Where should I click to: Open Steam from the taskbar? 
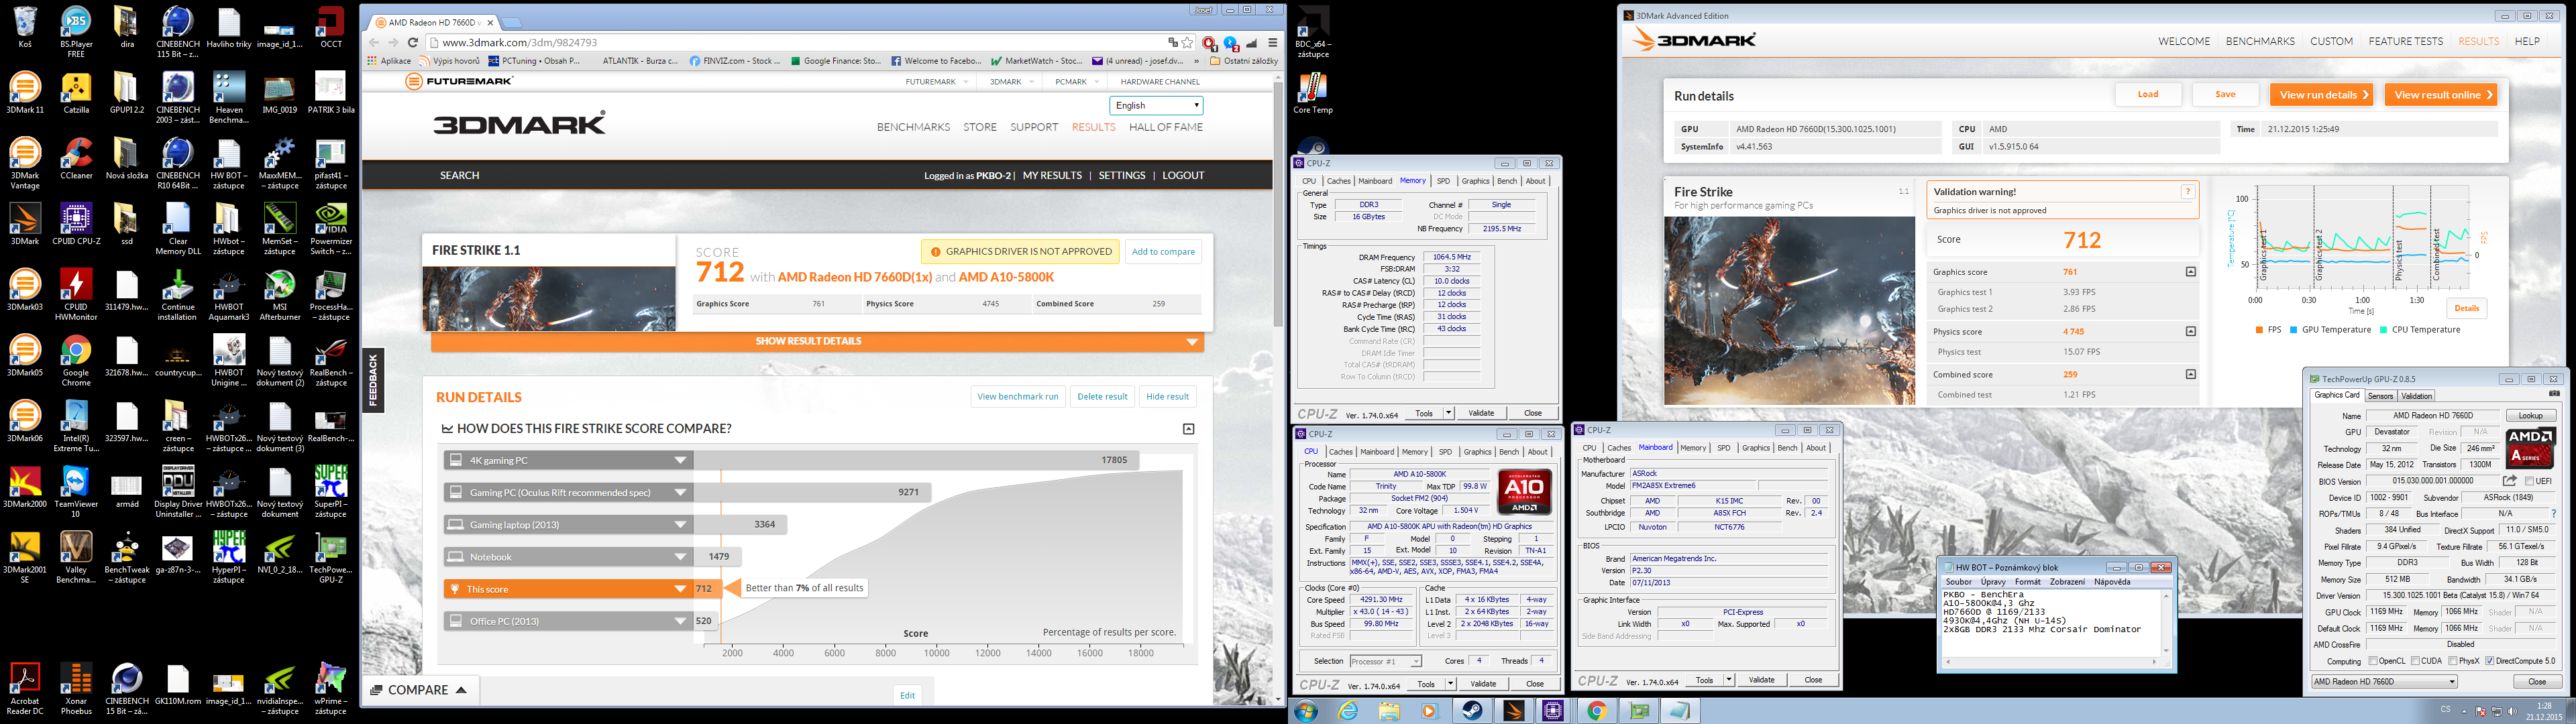1471,711
